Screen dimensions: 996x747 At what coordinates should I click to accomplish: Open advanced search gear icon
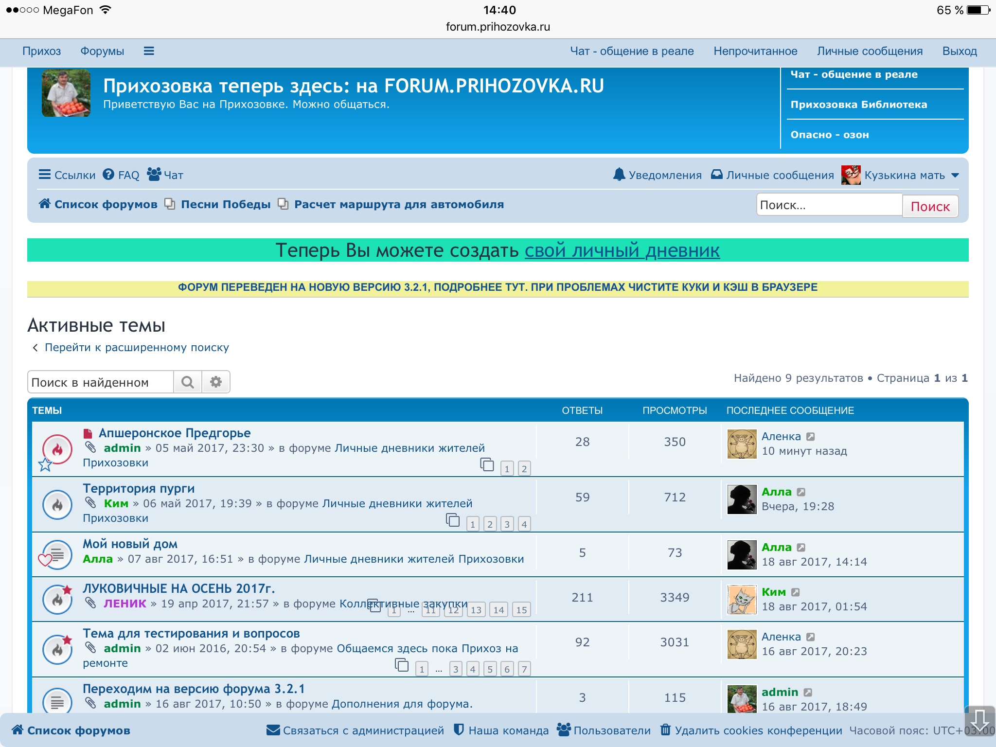pyautogui.click(x=216, y=382)
